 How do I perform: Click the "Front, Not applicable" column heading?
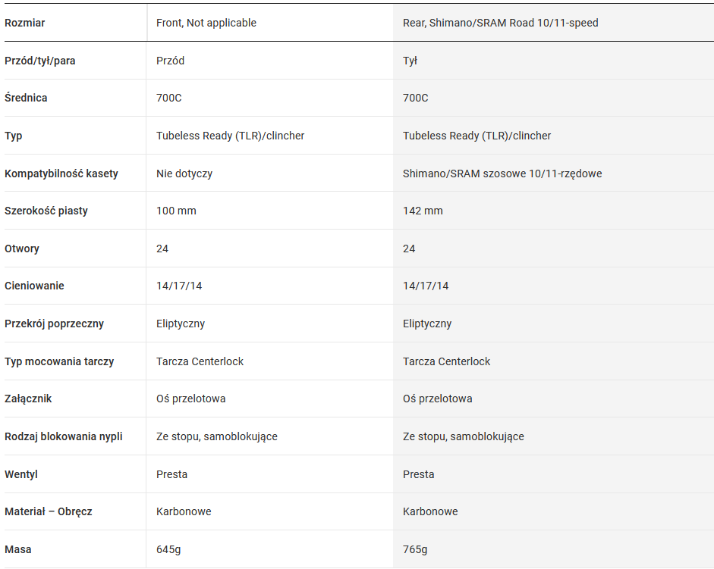pyautogui.click(x=206, y=23)
